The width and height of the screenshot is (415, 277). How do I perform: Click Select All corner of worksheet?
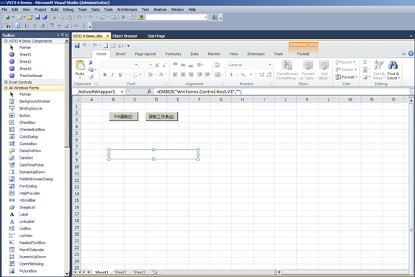point(77,100)
